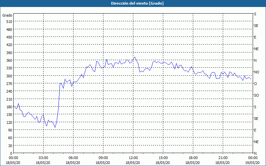The height and width of the screenshot is (166, 266).
Task: Click the chart title "Dirección del viento [Grado]"
Action: click(x=133, y=3)
